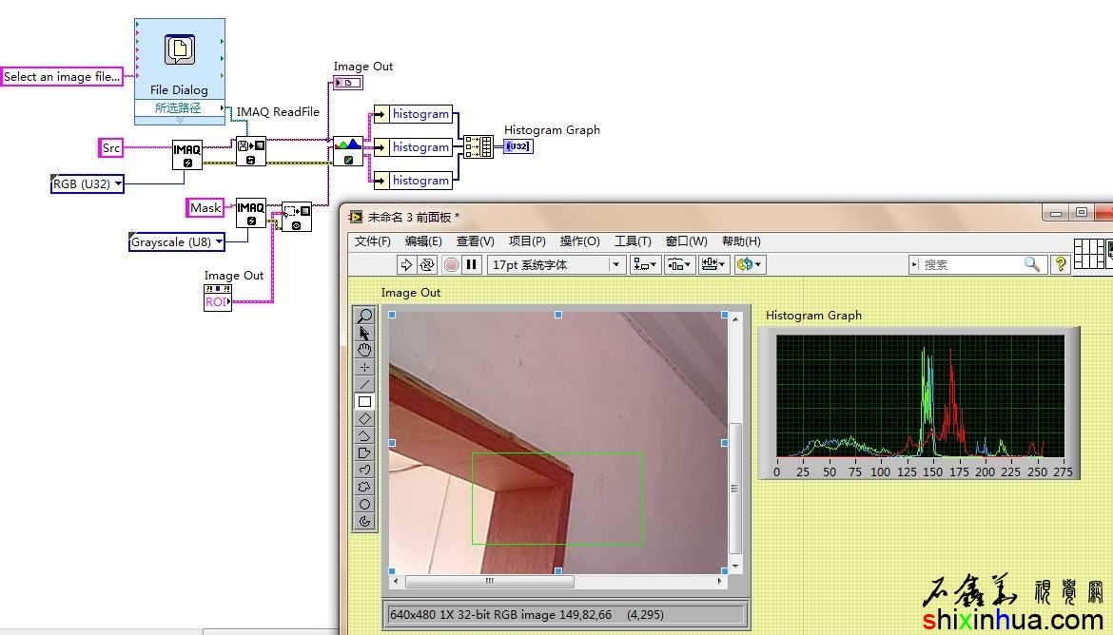Screen dimensions: 1113x635
Task: Click the Run arrow button
Action: point(406,264)
